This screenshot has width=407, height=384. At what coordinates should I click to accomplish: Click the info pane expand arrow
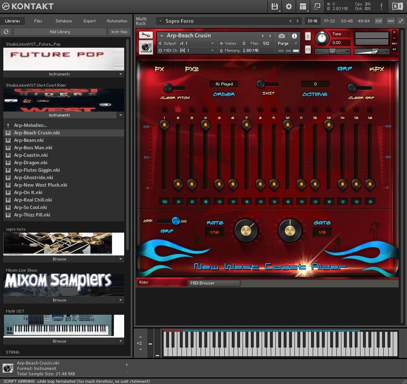pos(127,365)
